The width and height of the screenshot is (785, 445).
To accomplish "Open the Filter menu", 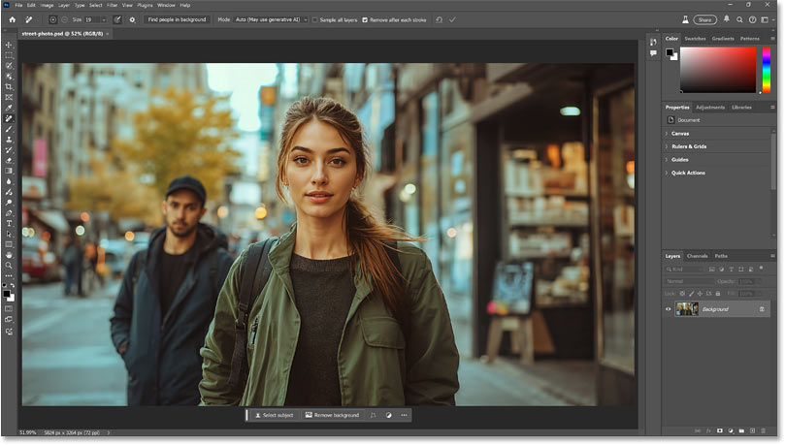I will pos(113,5).
